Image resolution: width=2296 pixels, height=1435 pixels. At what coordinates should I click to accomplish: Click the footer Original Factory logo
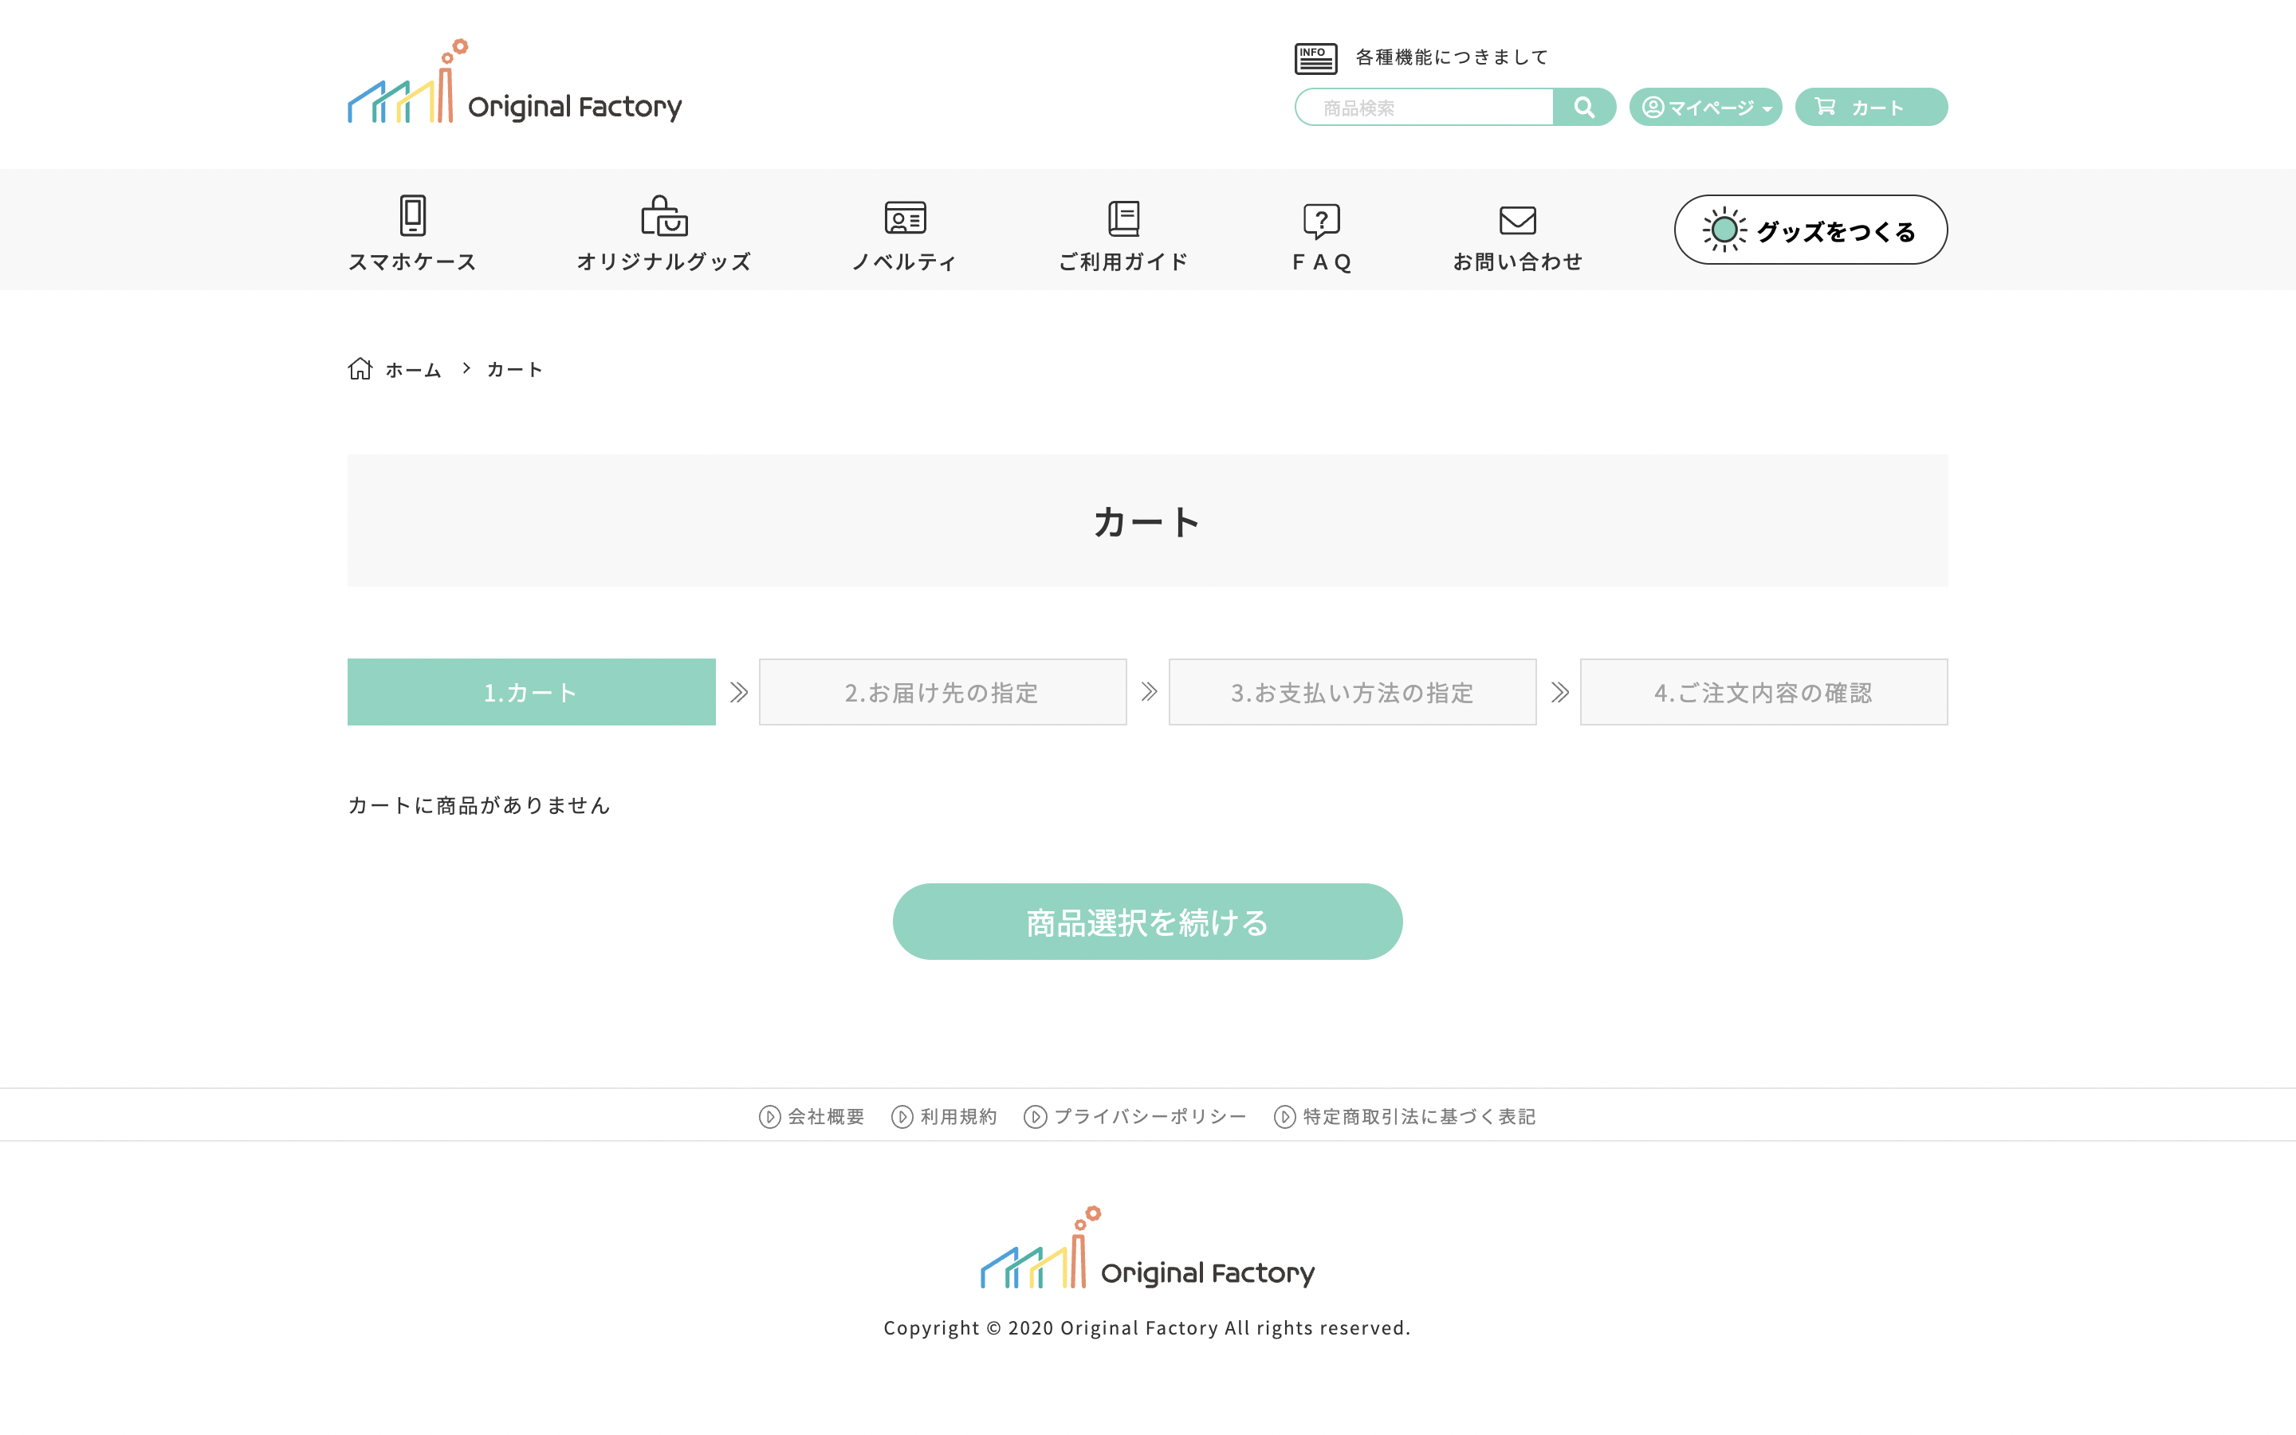[x=1147, y=1248]
